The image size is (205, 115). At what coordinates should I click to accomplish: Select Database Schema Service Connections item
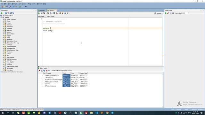13,72
